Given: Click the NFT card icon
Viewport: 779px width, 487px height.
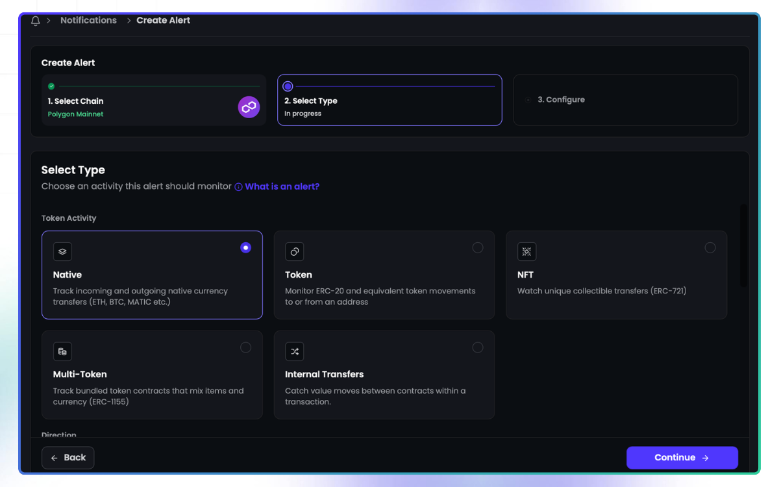Looking at the screenshot, I should [526, 251].
